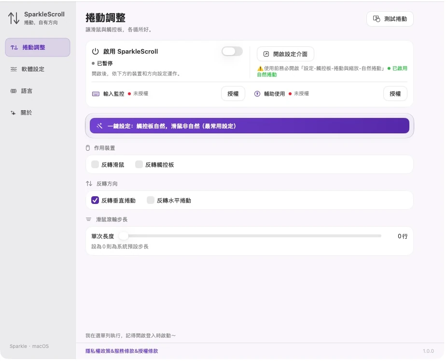Click the magic wand icon in purple banner
This screenshot has width=448, height=361.
99,126
